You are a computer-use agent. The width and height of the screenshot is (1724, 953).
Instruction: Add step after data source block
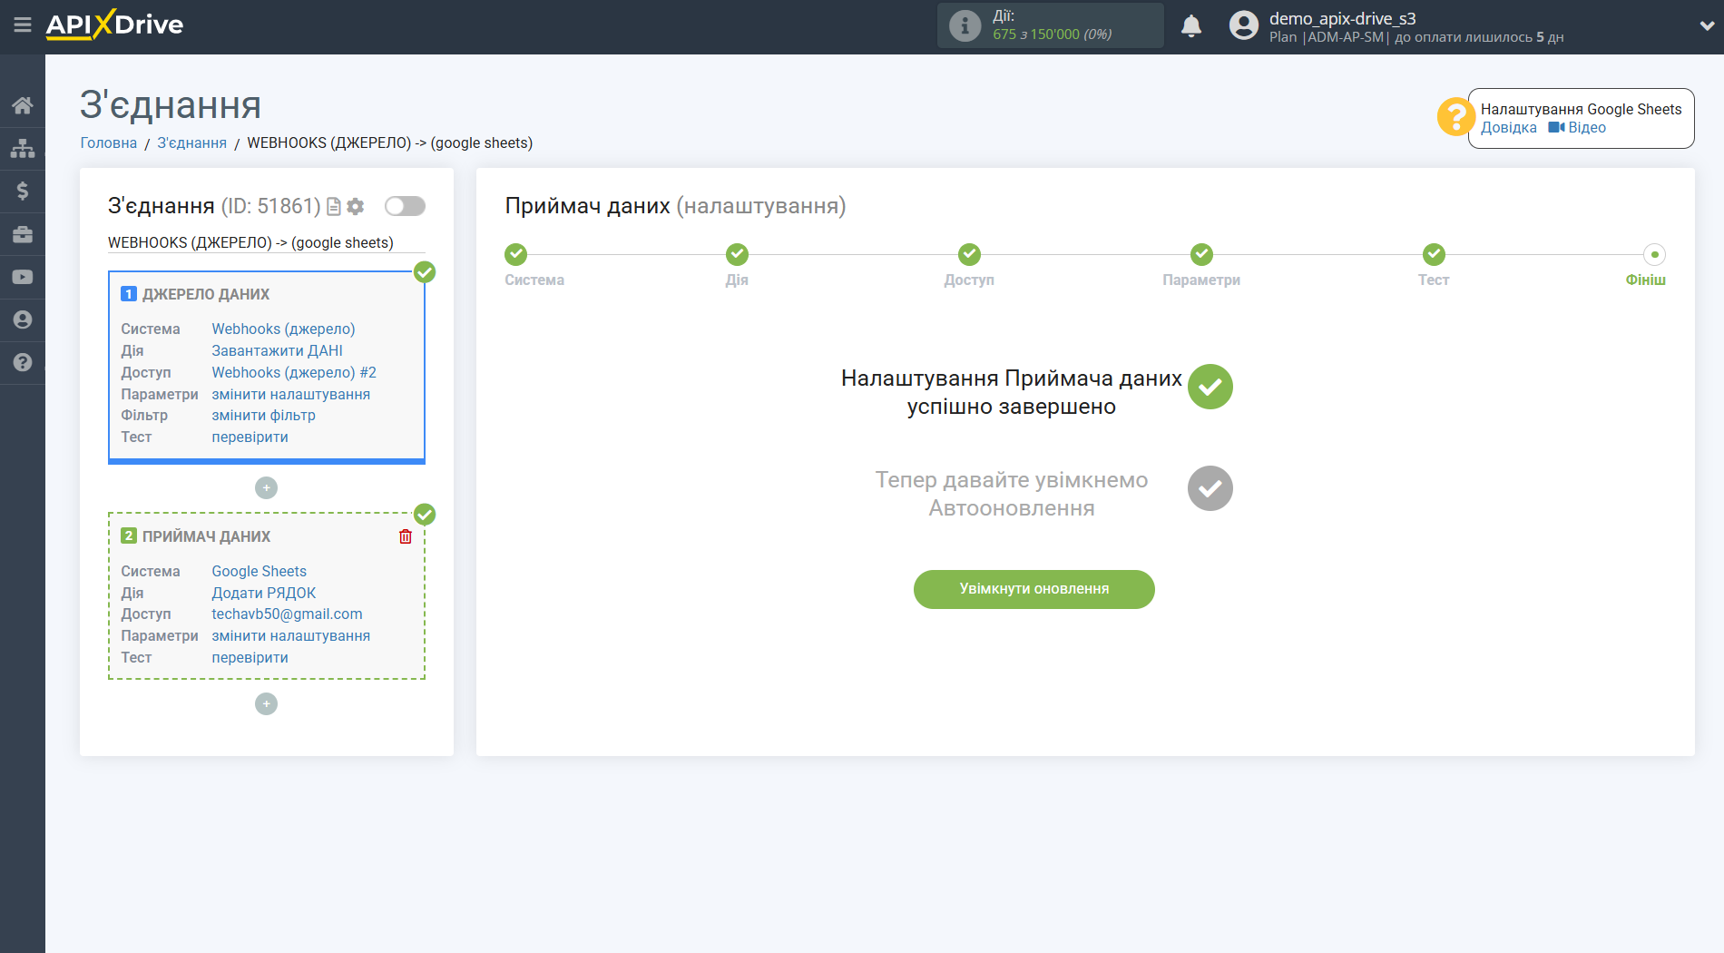pos(266,488)
